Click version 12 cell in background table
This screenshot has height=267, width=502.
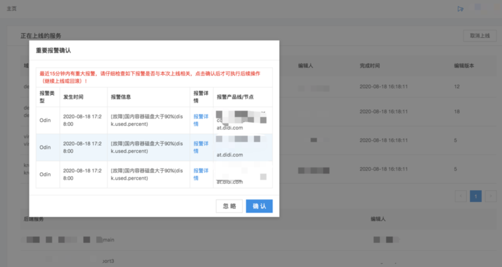click(x=457, y=87)
